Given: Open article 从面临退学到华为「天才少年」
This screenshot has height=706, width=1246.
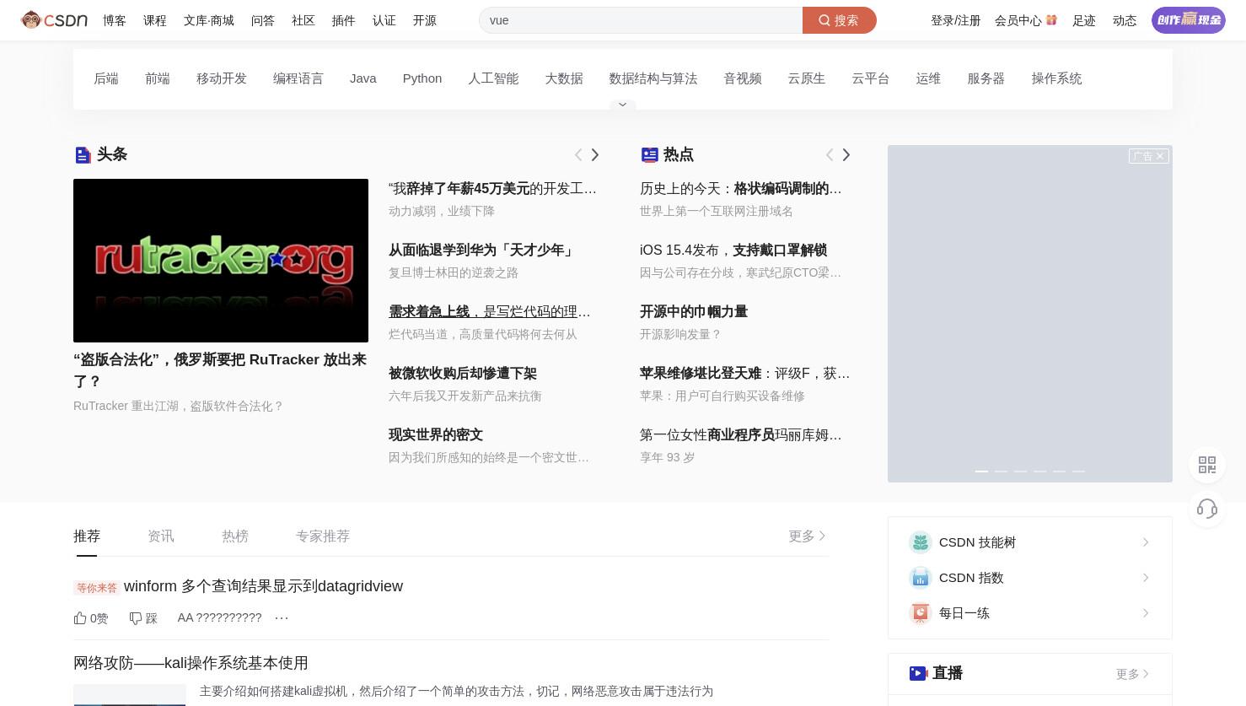Looking at the screenshot, I should (482, 251).
